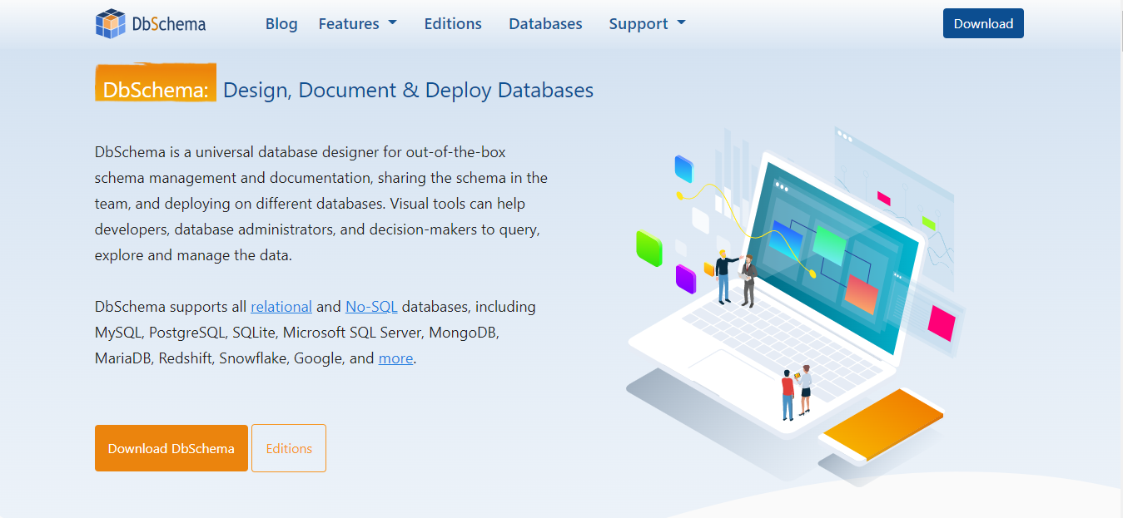1123x518 pixels.
Task: Expand the Features dropdown menu
Action: click(x=357, y=24)
